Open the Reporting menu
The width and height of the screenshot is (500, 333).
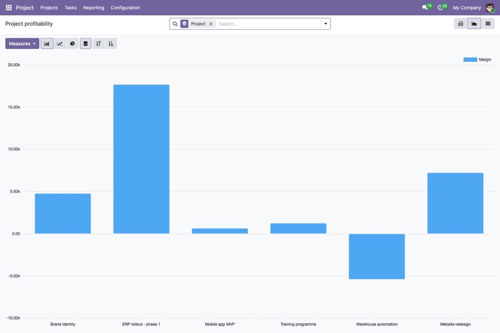[x=93, y=8]
